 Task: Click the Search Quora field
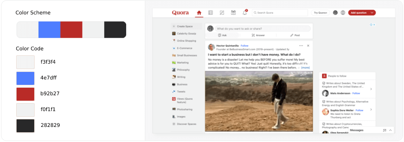click(280, 13)
